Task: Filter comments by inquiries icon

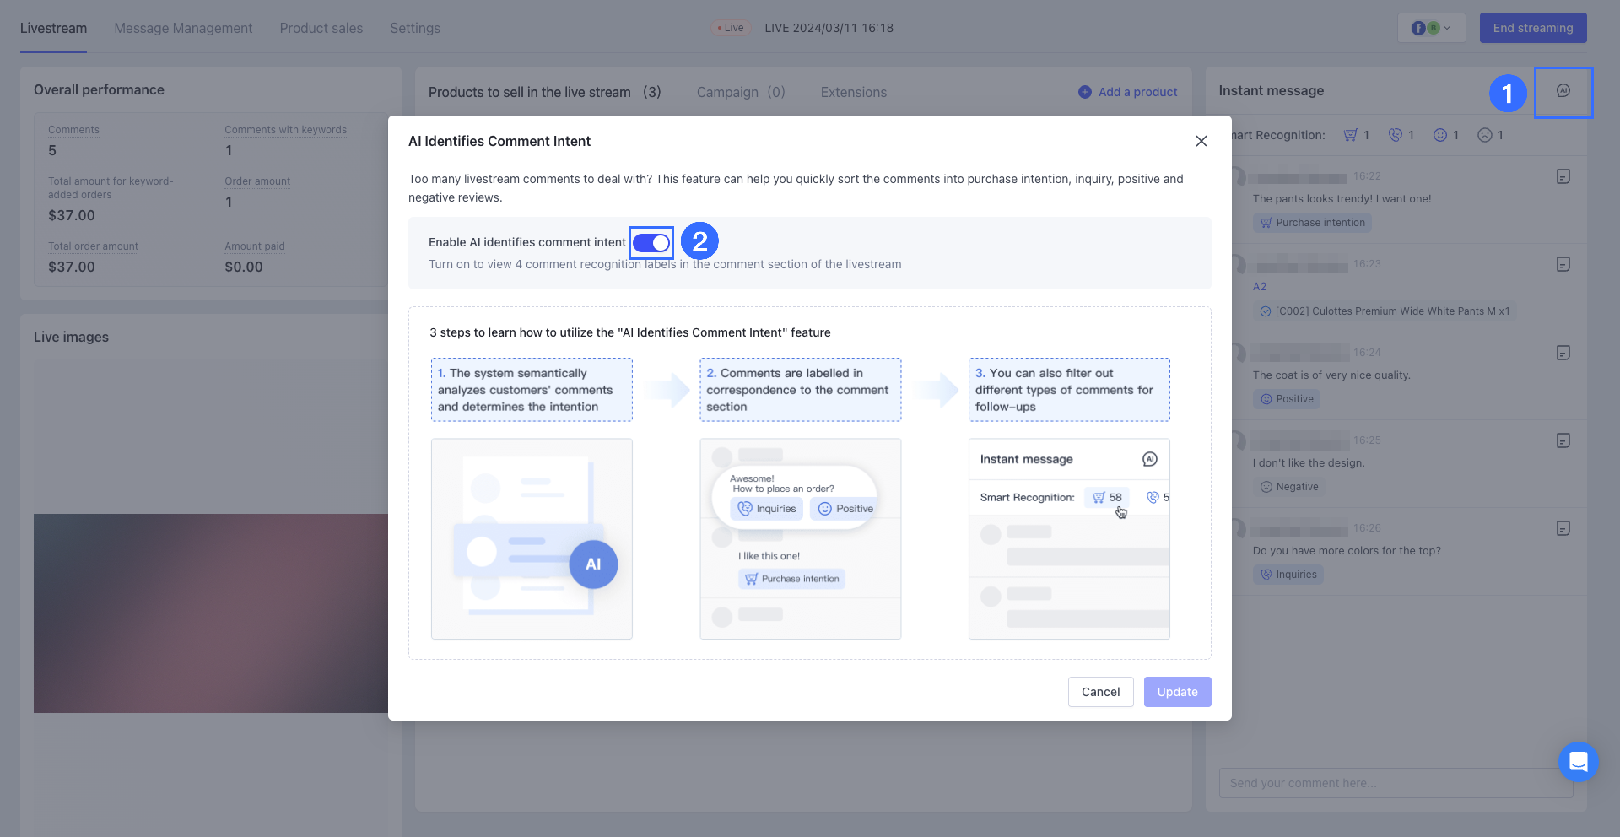Action: [1395, 135]
